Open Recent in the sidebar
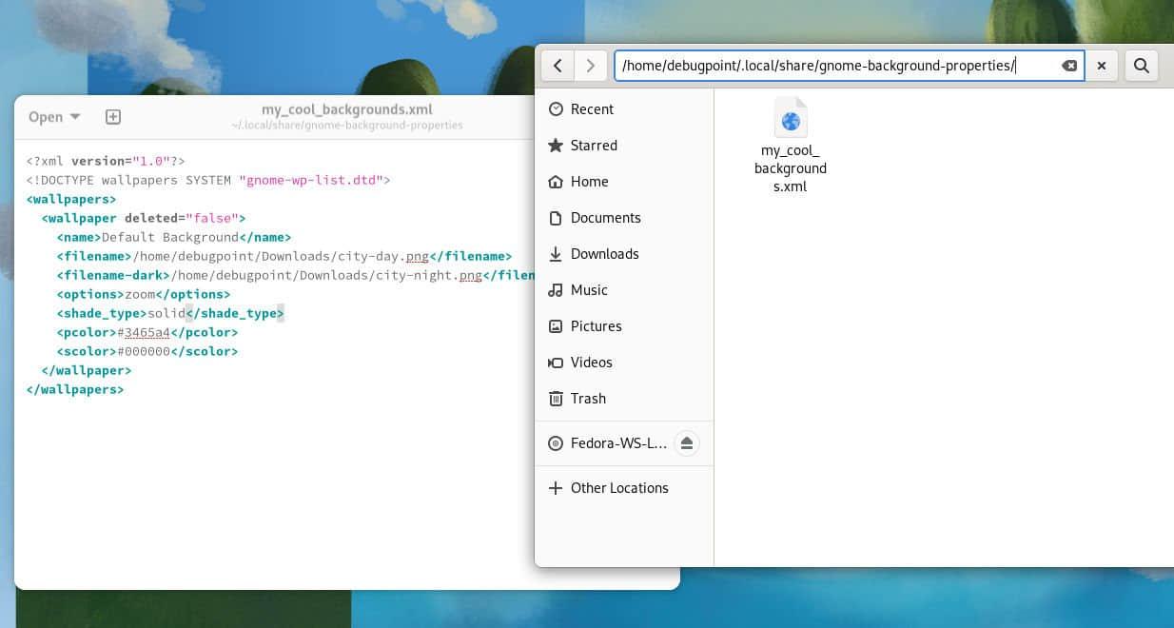Image resolution: width=1174 pixels, height=628 pixels. coord(592,109)
